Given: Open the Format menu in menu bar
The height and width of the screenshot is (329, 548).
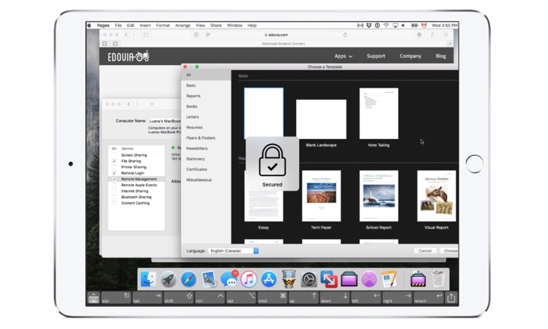Looking at the screenshot, I should pos(163,26).
